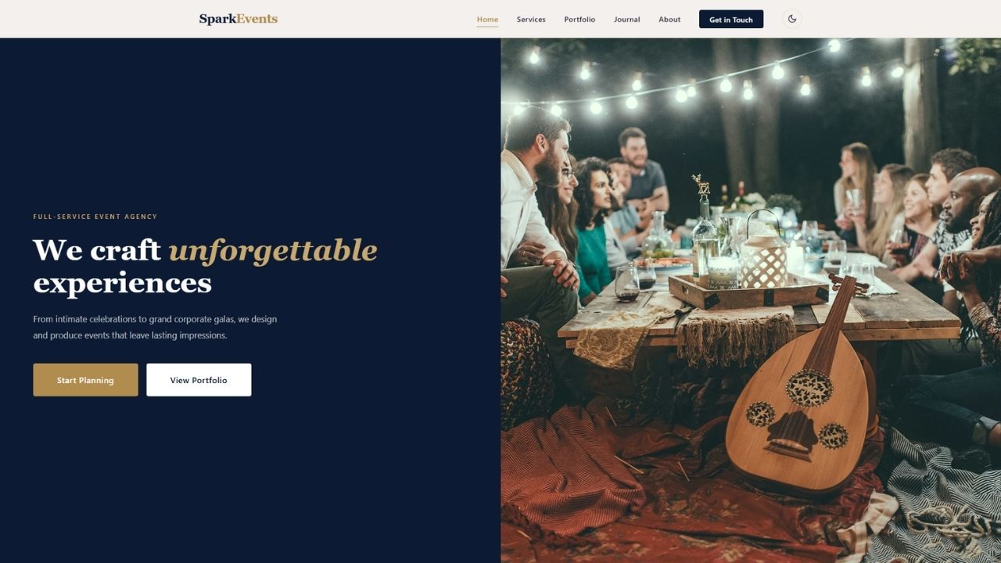Click the hero description paragraph text
This screenshot has height=563, width=1001.
click(155, 327)
